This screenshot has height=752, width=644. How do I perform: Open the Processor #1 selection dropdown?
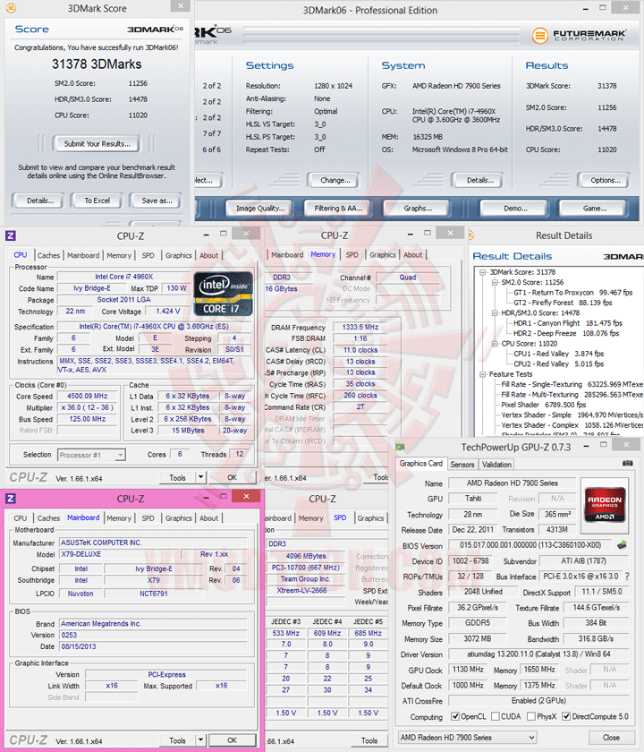[x=120, y=455]
